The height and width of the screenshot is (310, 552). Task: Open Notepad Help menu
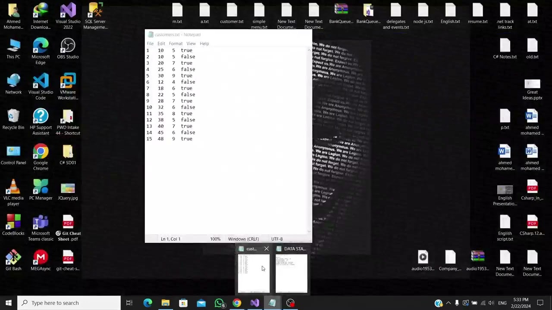click(204, 43)
